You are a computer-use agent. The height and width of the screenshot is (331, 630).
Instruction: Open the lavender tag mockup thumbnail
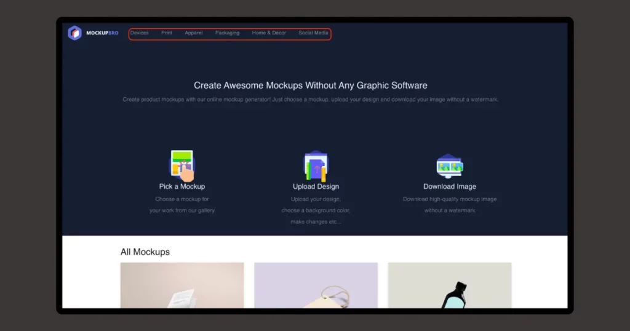click(316, 285)
